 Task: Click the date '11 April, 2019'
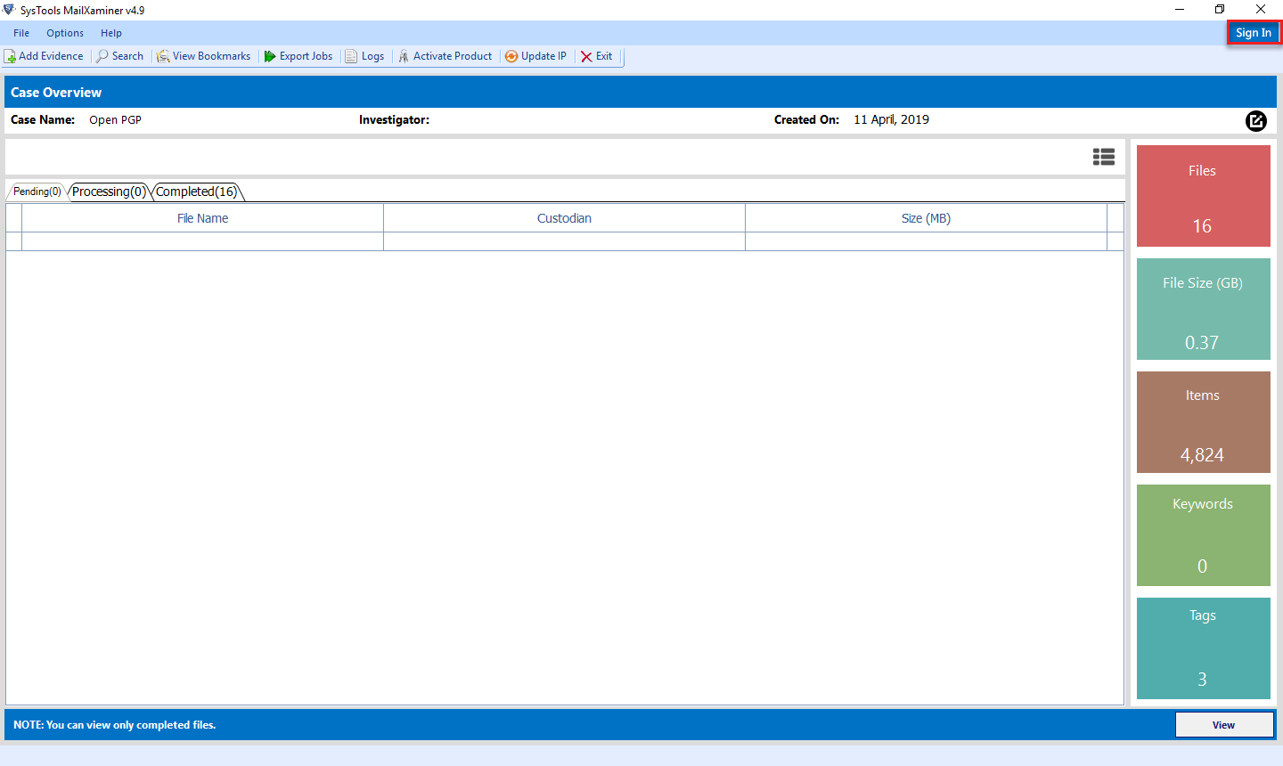coord(891,119)
